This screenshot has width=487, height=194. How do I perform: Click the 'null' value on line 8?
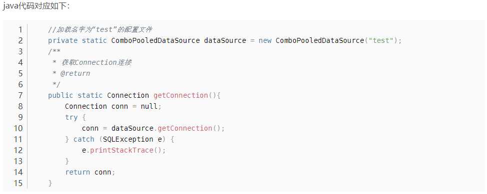coord(149,106)
